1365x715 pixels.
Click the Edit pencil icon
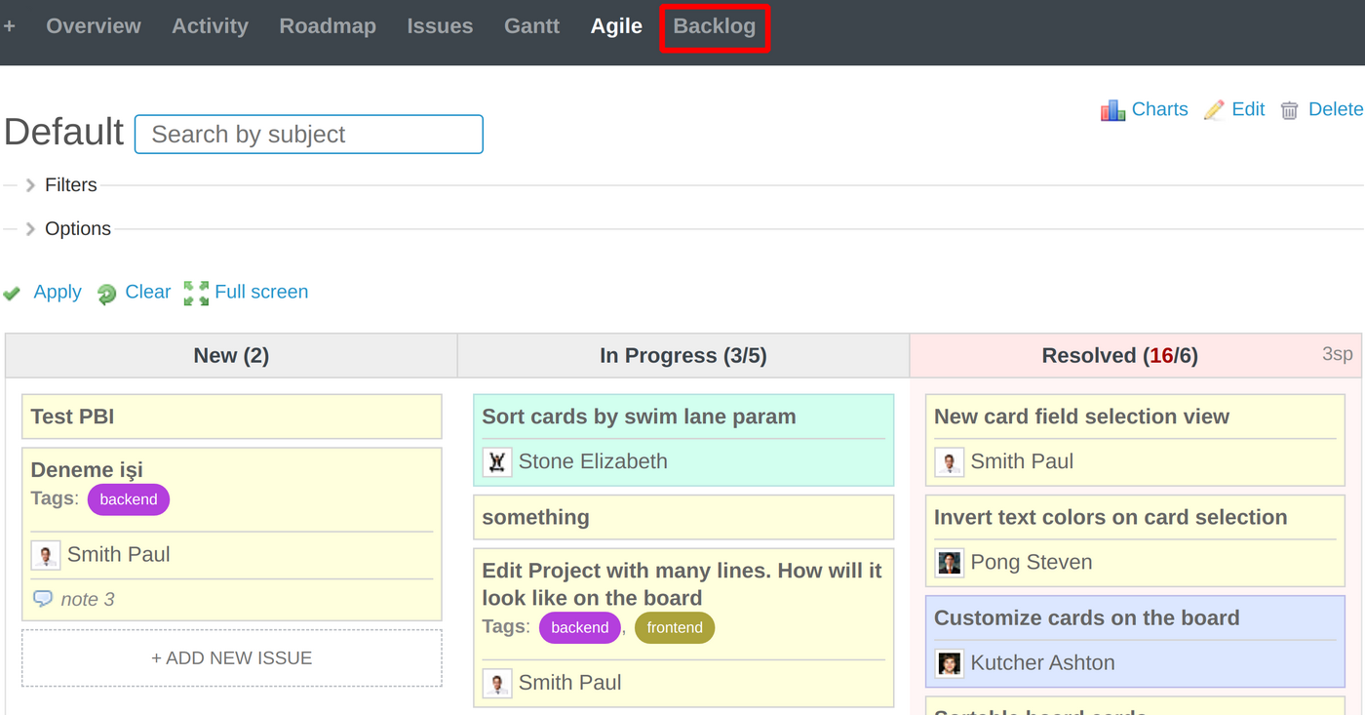[1213, 109]
